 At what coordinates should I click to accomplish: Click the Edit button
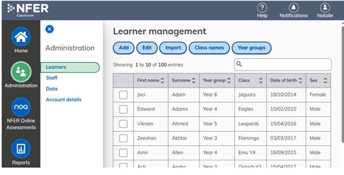pyautogui.click(x=147, y=48)
